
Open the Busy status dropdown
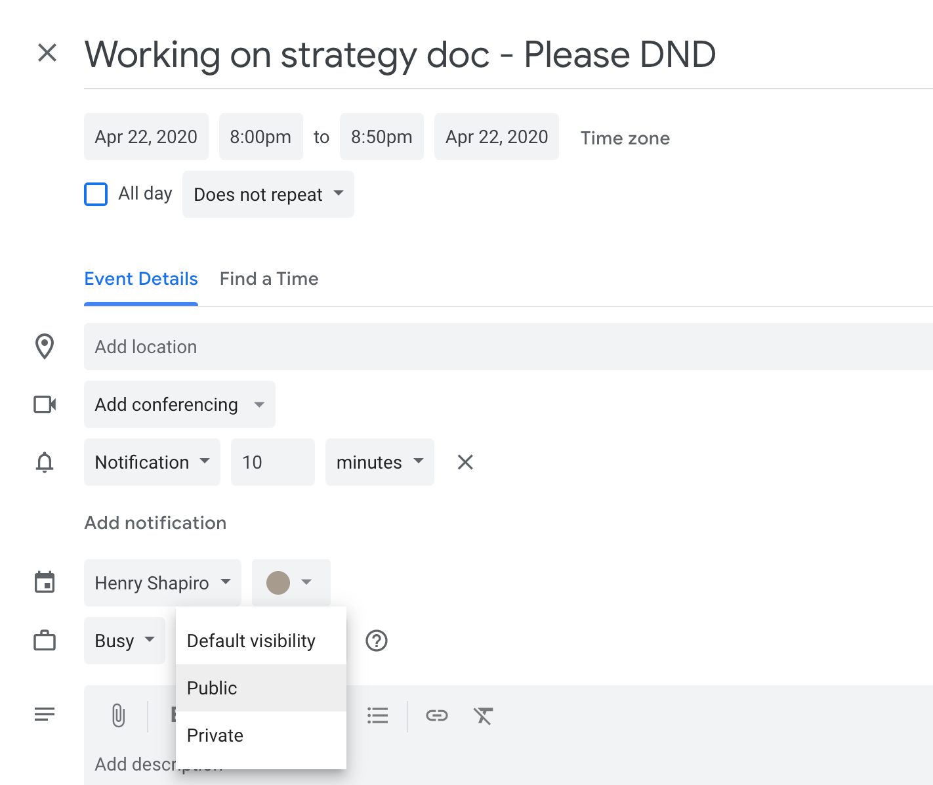124,641
